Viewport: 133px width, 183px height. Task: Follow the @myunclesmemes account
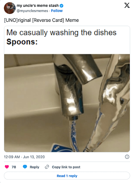click(57, 11)
